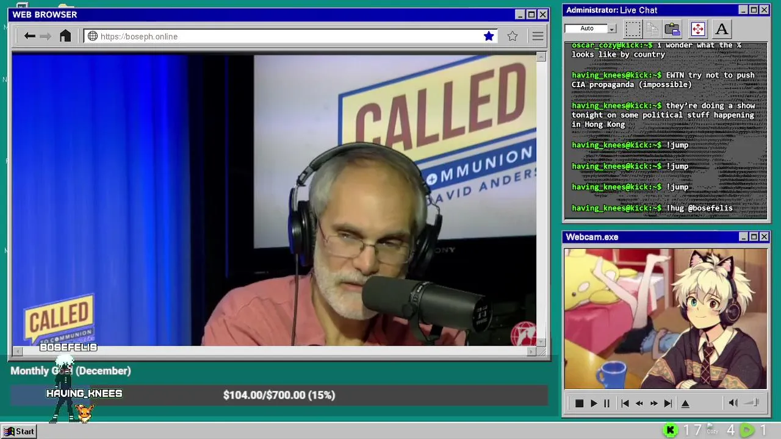
Task: Open the browser hamburger menu
Action: pos(538,37)
